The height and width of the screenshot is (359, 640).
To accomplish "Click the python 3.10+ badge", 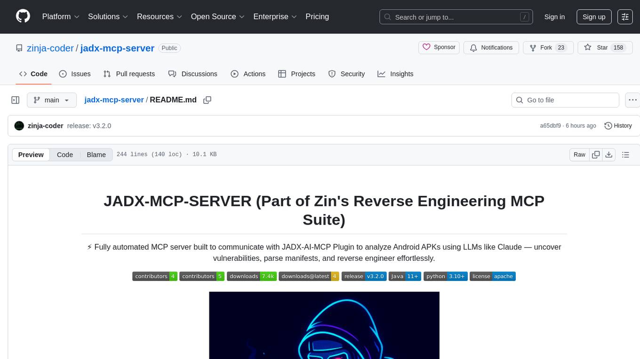I will tap(445, 276).
